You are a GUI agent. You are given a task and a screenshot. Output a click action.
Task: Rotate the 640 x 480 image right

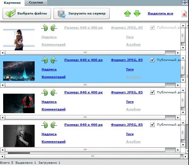point(54,28)
